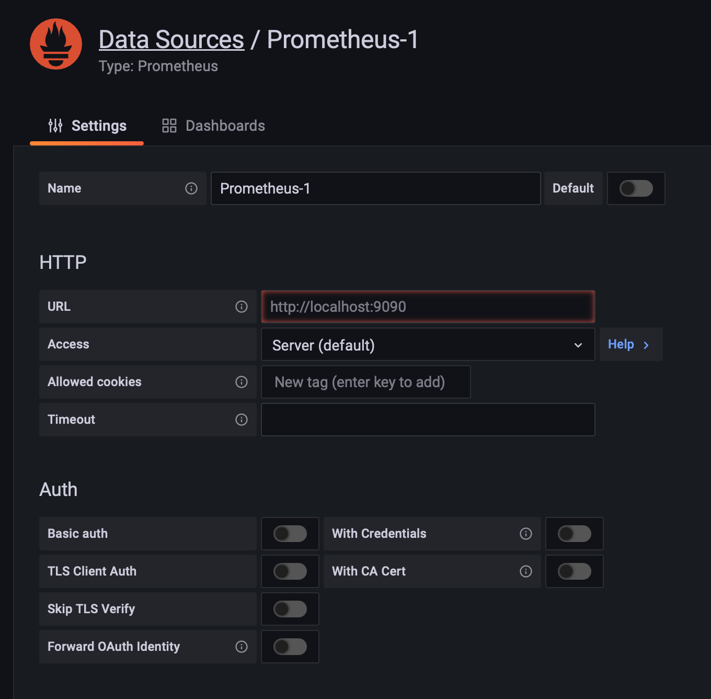The height and width of the screenshot is (699, 711).
Task: Click the 'Default' label
Action: pos(574,188)
